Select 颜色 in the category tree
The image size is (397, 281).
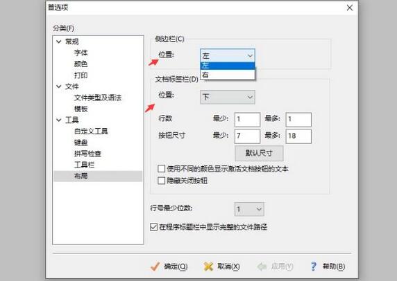click(x=81, y=64)
